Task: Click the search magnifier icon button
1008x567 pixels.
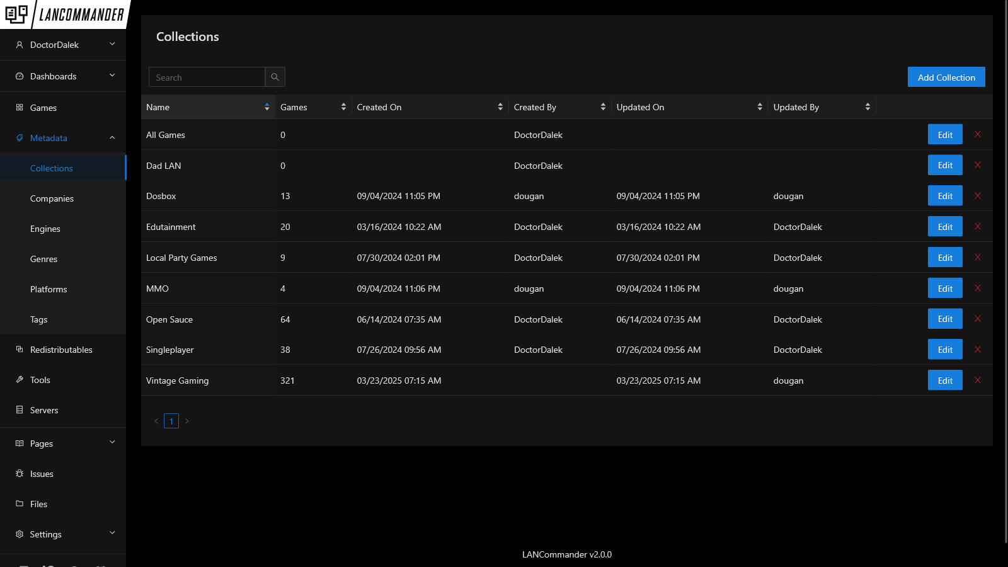Action: point(275,77)
